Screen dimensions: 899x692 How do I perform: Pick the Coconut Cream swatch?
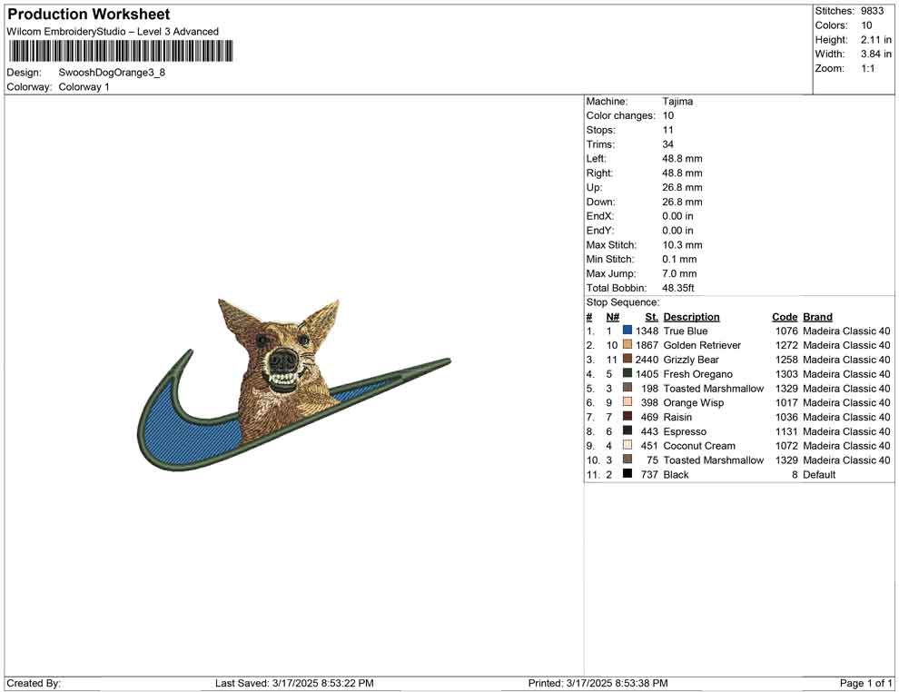[627, 445]
